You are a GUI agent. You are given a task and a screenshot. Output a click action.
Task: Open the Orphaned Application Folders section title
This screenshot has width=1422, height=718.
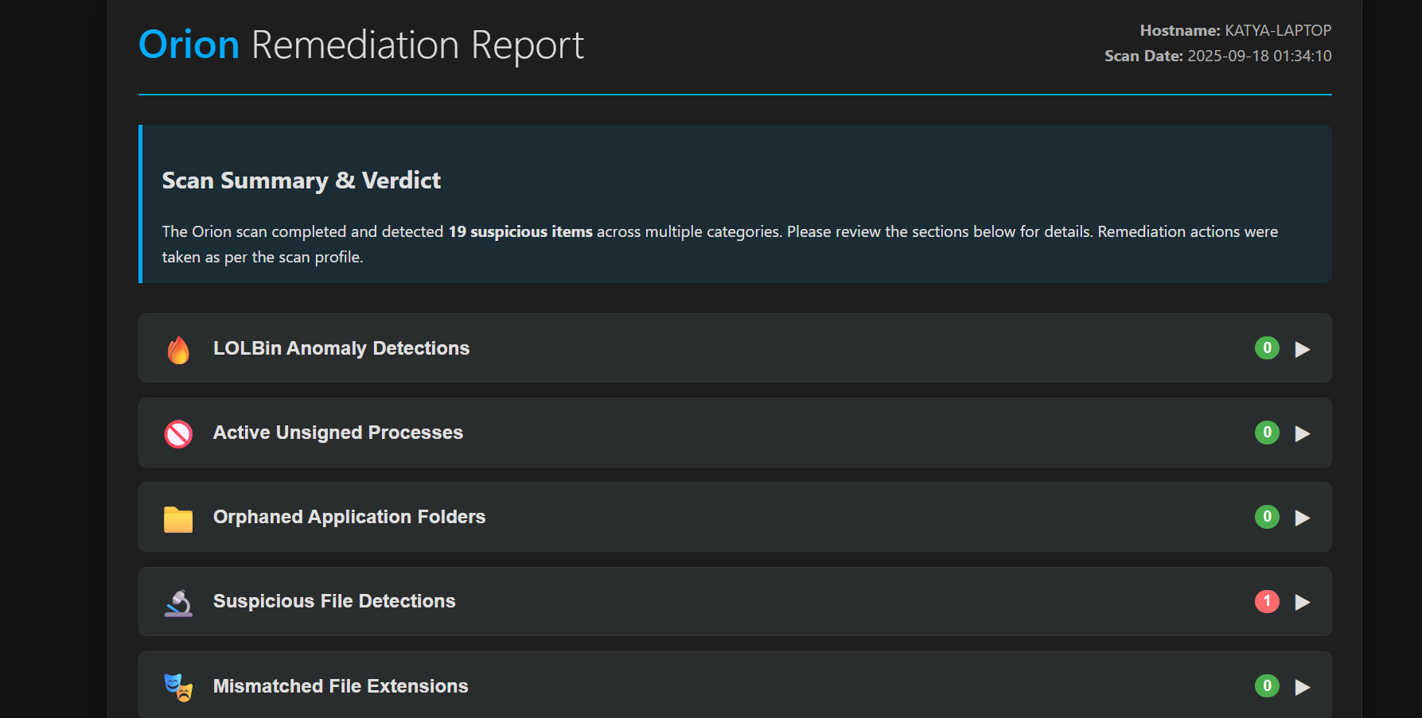pos(349,517)
